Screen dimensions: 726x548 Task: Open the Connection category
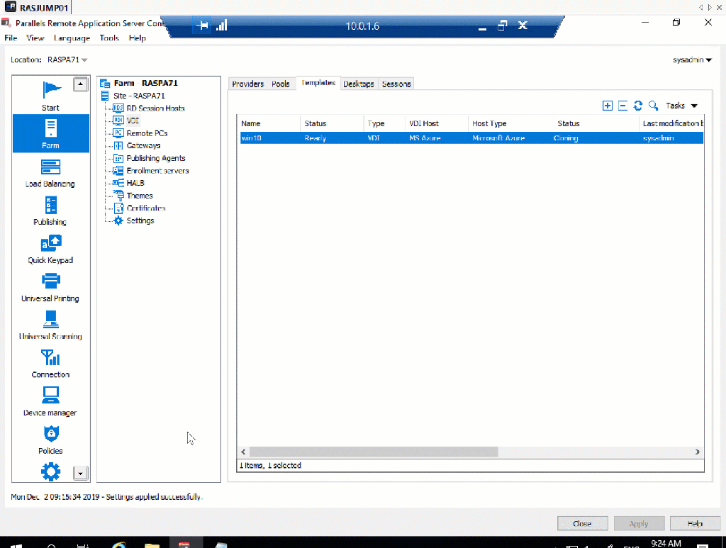pyautogui.click(x=50, y=364)
